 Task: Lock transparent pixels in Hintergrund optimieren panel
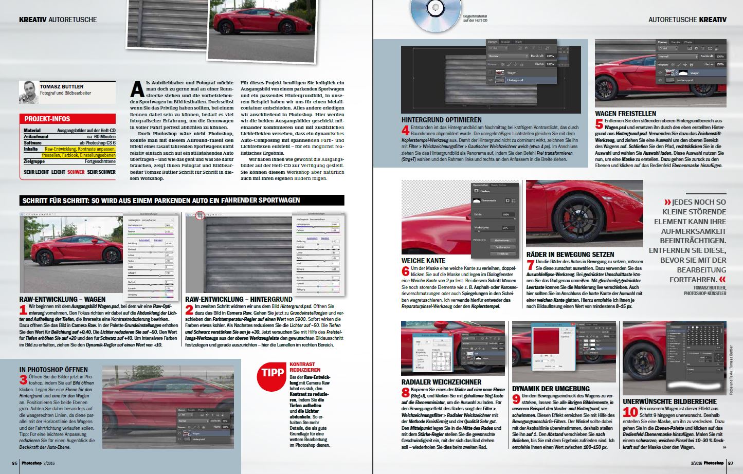coord(503,64)
